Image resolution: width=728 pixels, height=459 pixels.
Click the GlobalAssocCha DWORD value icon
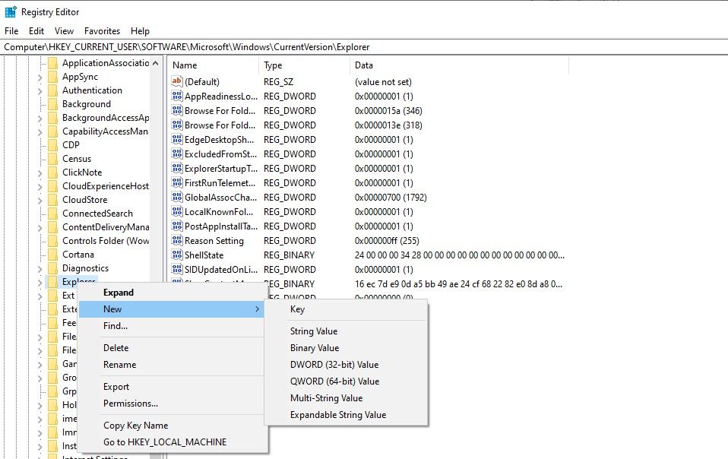click(177, 198)
